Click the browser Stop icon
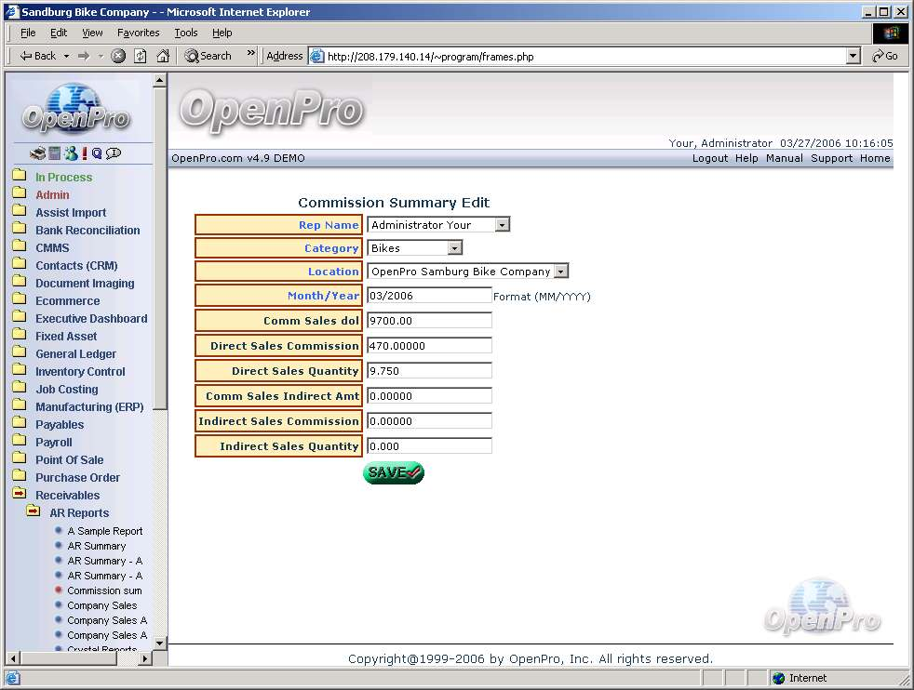 pyautogui.click(x=118, y=56)
